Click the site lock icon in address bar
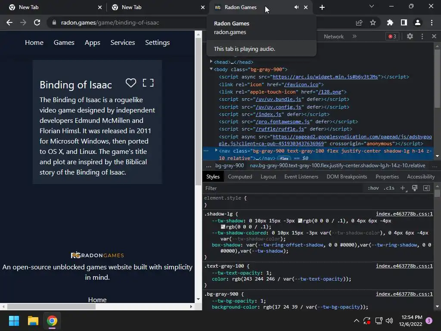Viewport: 441px width, 331px height. point(54,22)
